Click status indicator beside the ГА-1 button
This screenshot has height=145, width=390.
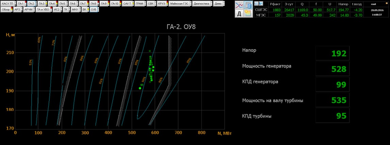tap(26, 4)
